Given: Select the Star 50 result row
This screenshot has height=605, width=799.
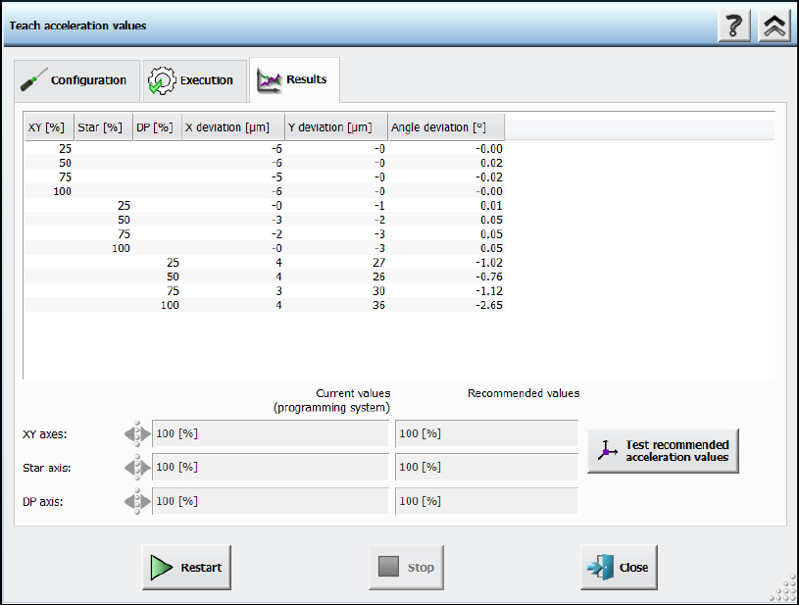Looking at the screenshot, I should pos(265,221).
